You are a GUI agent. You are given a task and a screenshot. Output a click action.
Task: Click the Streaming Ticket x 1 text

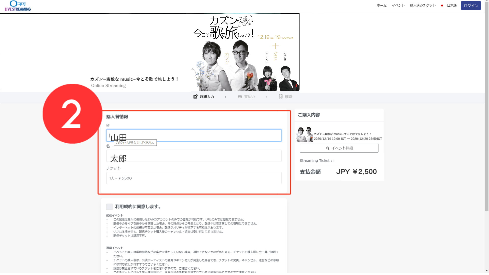pos(317,161)
